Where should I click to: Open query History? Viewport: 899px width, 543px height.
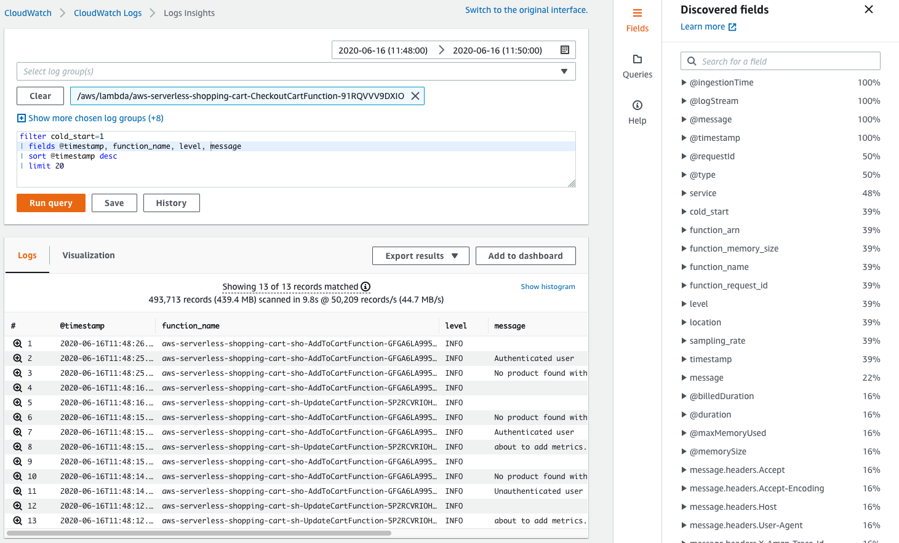click(172, 203)
